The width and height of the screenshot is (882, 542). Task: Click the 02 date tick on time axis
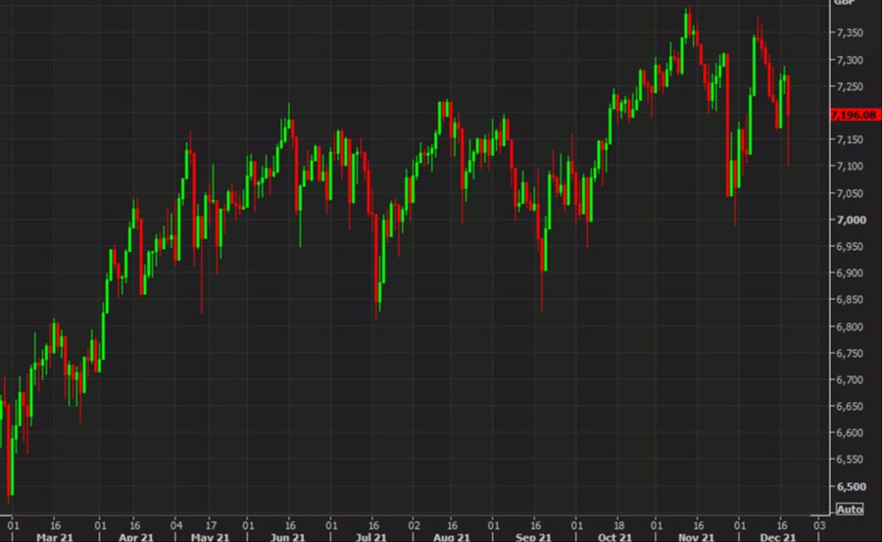click(414, 525)
